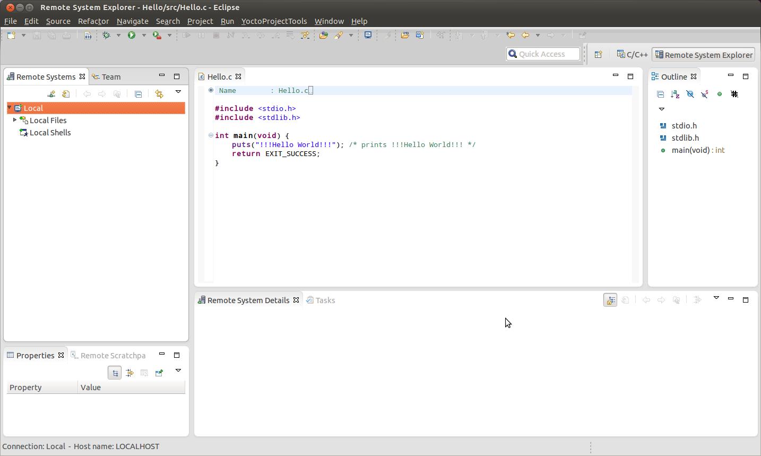This screenshot has width=761, height=456.
Task: Toggle alphabetical sort in the Outline view
Action: pyautogui.click(x=675, y=94)
